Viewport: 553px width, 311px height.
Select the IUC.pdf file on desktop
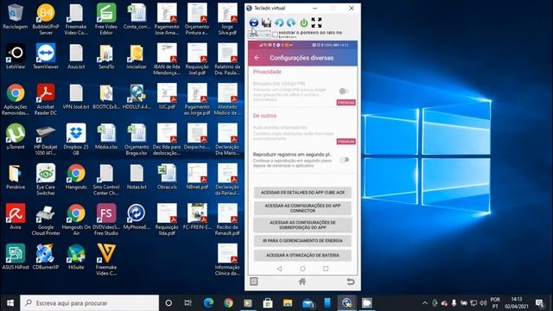click(167, 96)
